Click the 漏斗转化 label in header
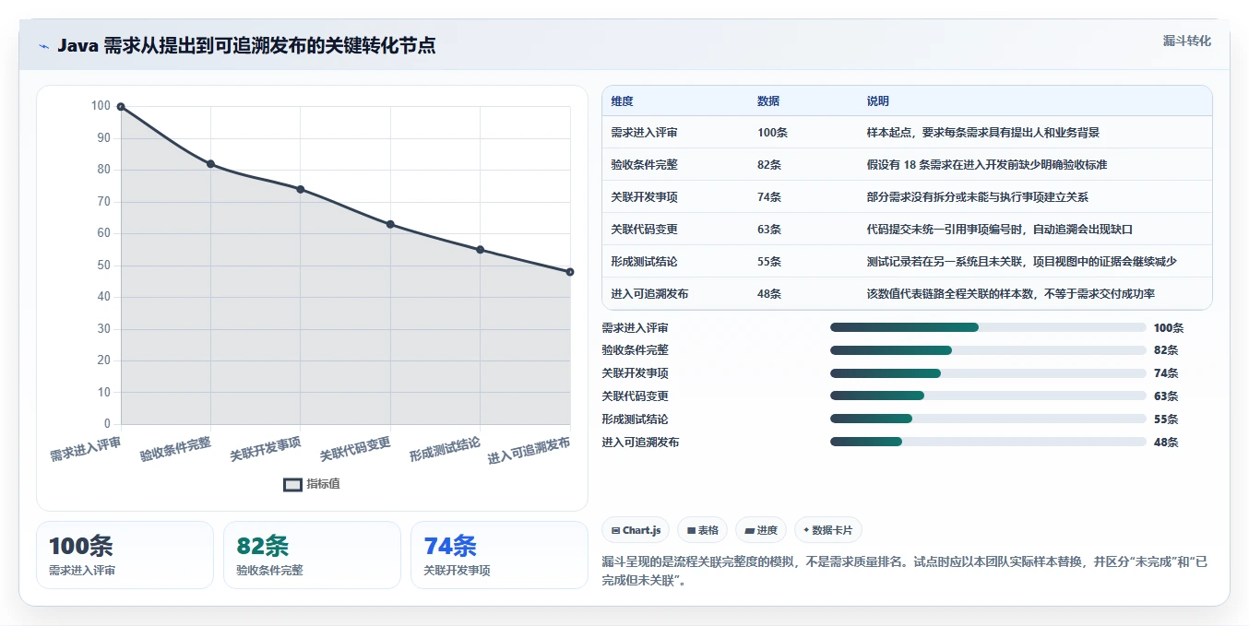Image resolution: width=1249 pixels, height=626 pixels. pos(1186,41)
